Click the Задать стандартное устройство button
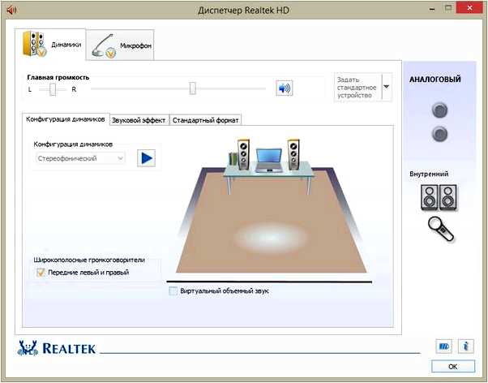 tap(357, 88)
